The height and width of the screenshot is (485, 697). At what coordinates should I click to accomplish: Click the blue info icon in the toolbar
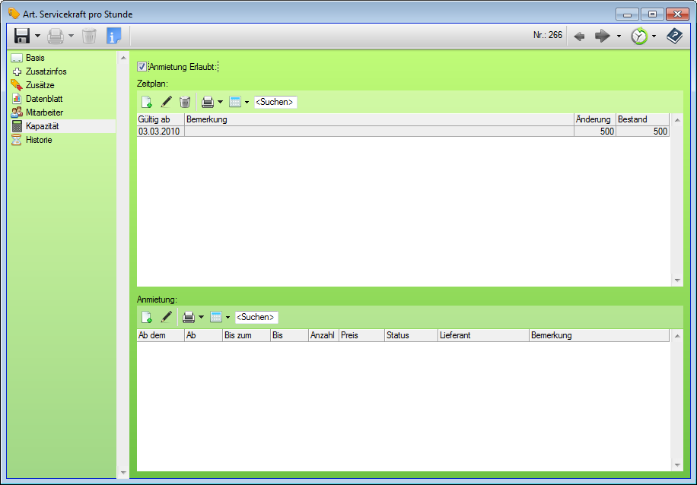click(x=113, y=36)
